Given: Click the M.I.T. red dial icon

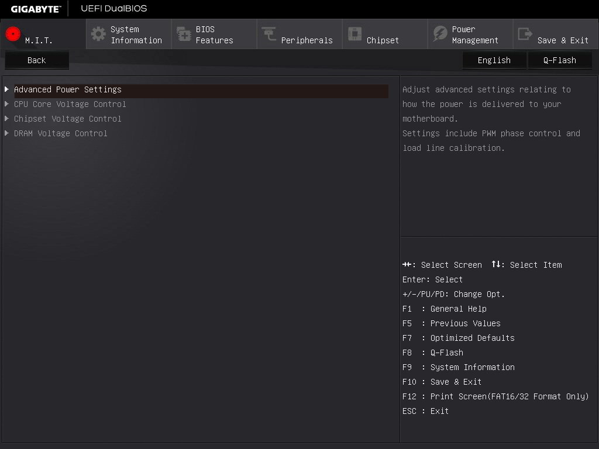Looking at the screenshot, I should point(13,34).
